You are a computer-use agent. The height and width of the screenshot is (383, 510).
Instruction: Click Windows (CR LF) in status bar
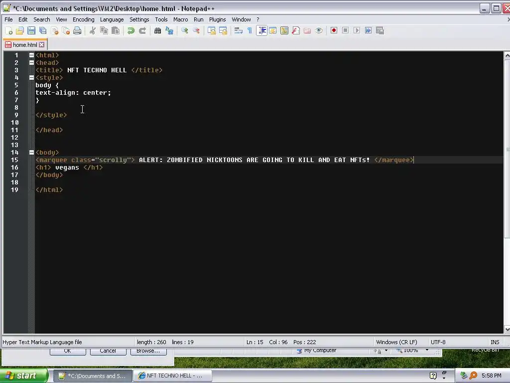point(396,342)
